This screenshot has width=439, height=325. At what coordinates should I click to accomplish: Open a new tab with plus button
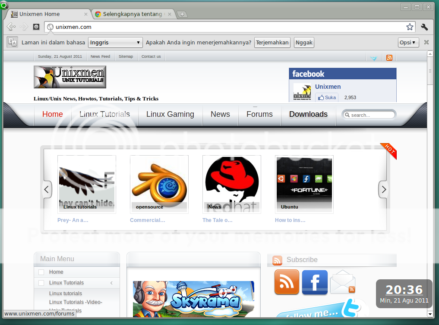pos(182,14)
